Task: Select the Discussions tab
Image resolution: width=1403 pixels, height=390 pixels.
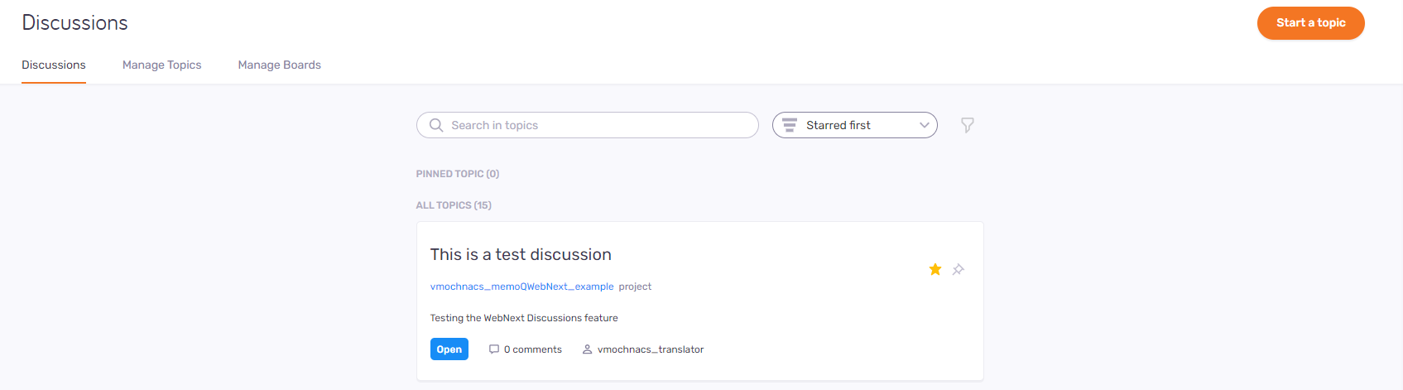Action: (x=54, y=65)
